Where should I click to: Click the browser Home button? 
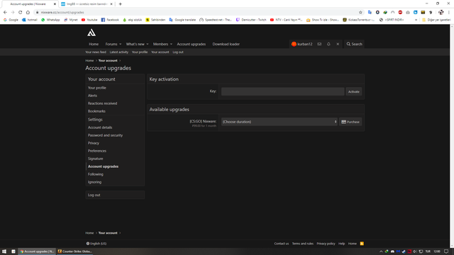[28, 13]
